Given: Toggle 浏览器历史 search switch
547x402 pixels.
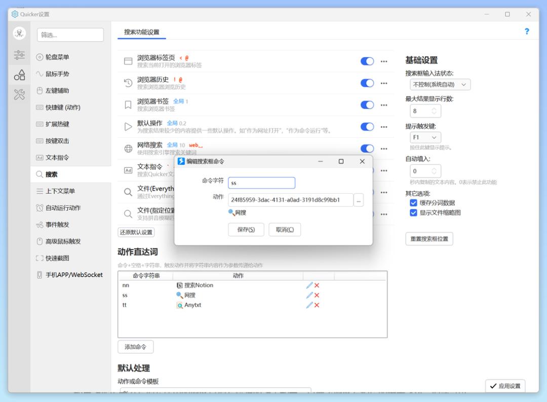Looking at the screenshot, I should coord(367,83).
